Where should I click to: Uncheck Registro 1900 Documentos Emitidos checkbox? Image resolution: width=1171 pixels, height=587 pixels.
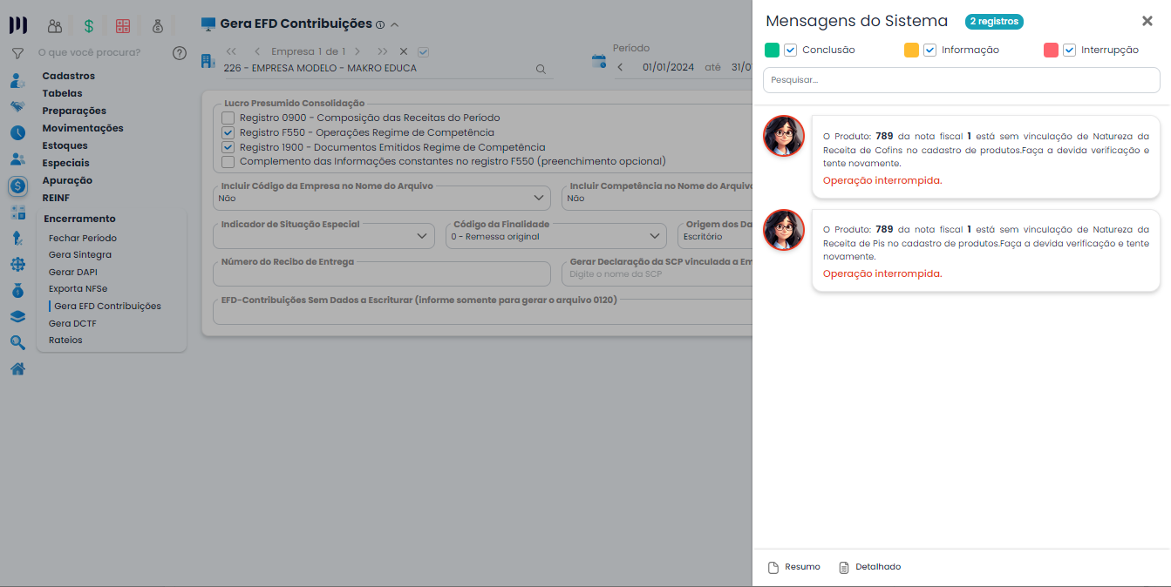[x=228, y=147]
